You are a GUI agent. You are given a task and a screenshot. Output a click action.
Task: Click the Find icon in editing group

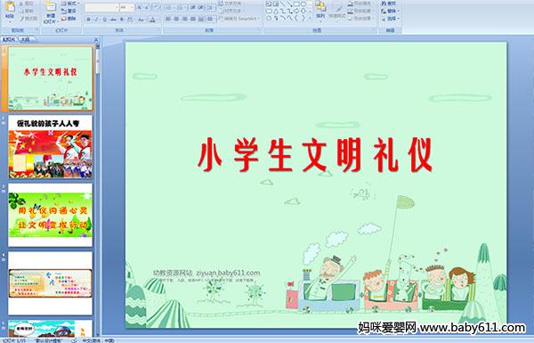[389, 4]
